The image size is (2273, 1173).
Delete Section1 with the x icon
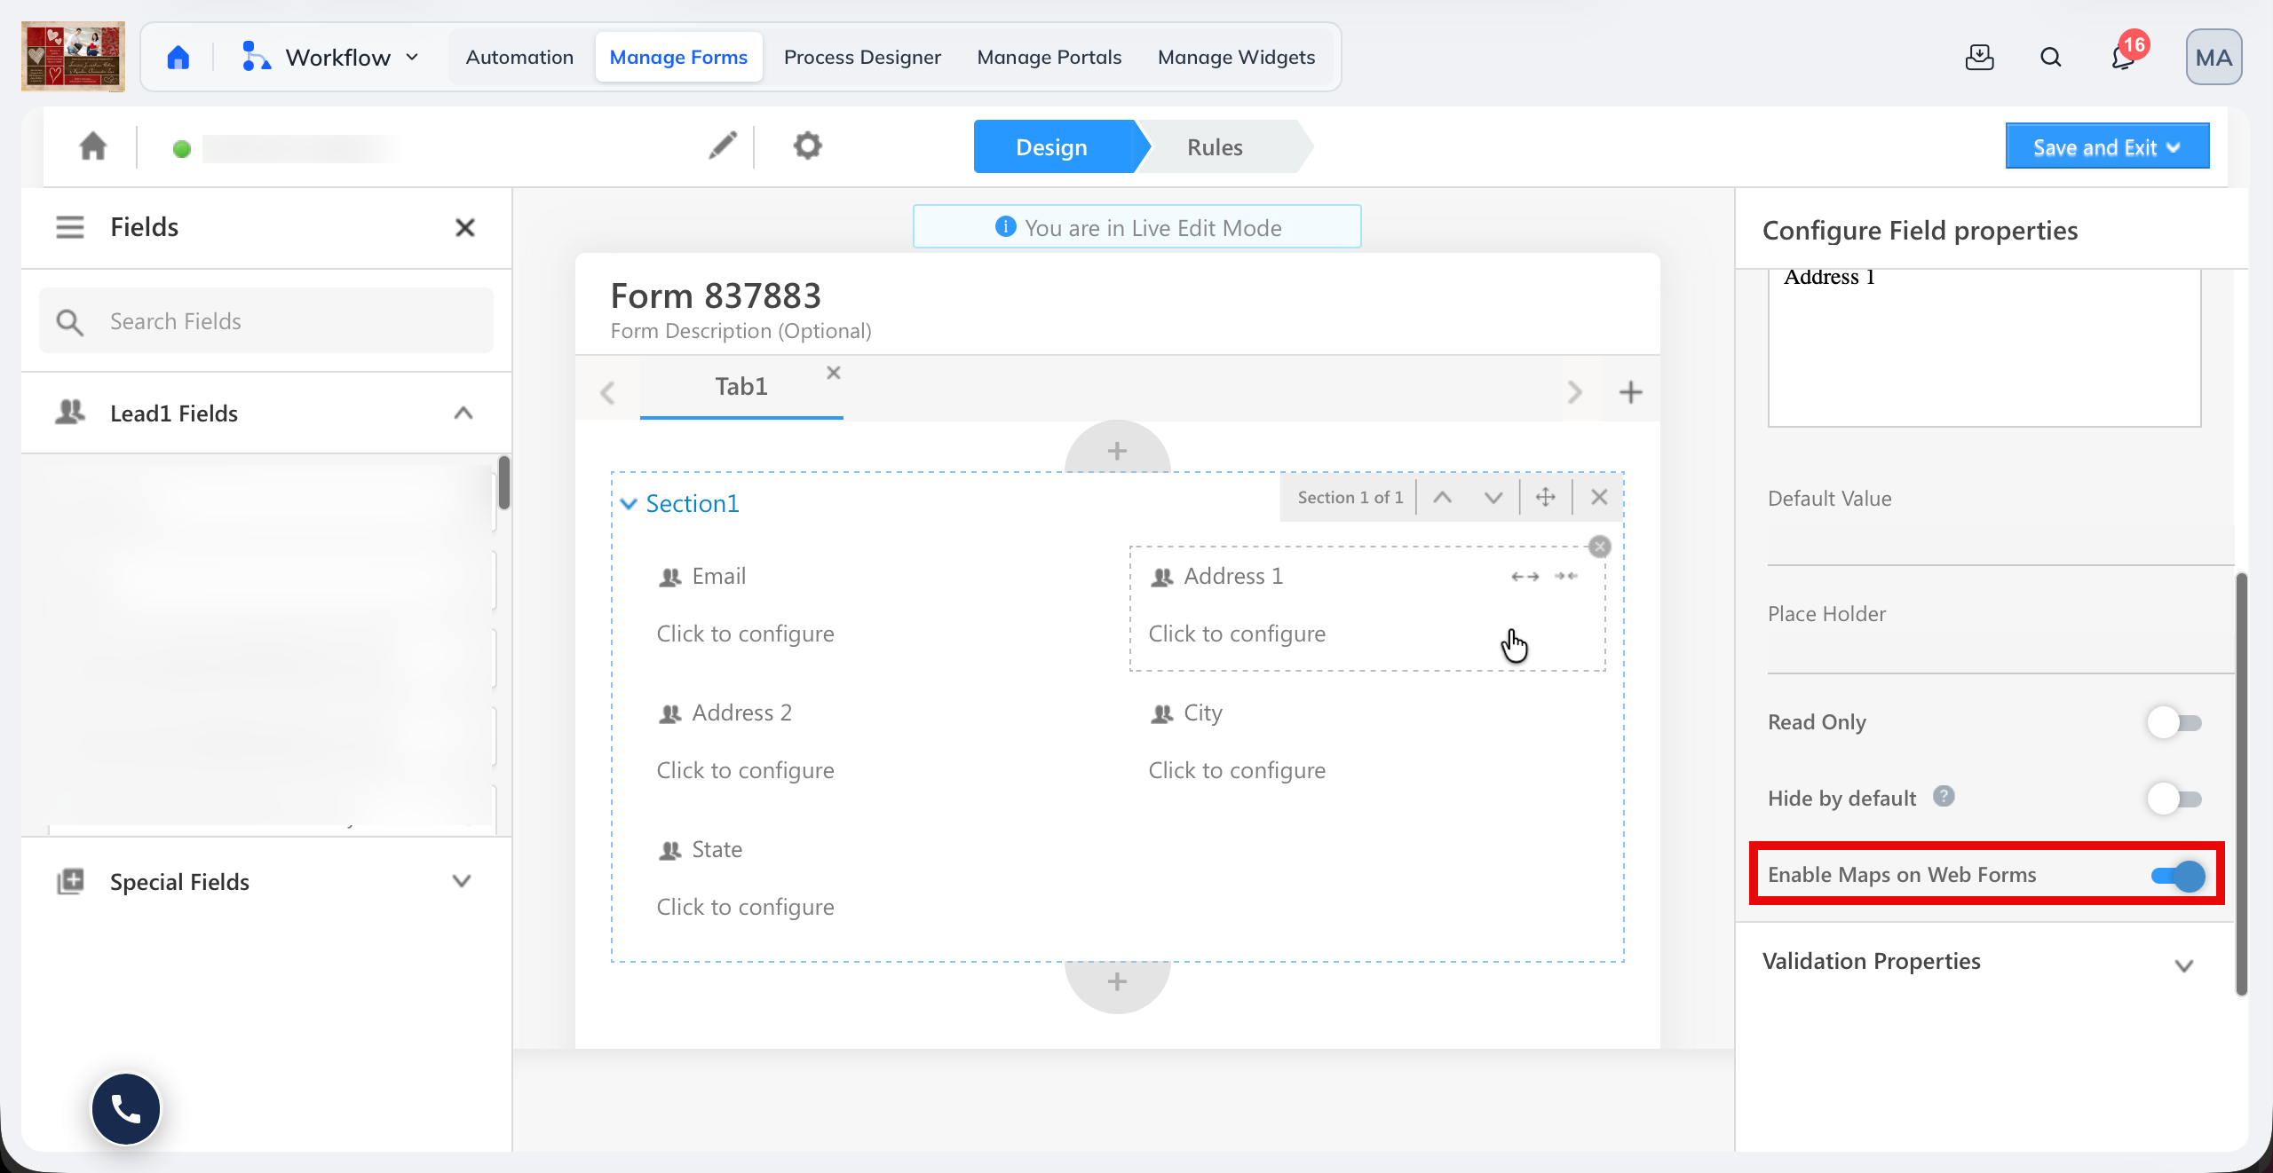[1598, 497]
